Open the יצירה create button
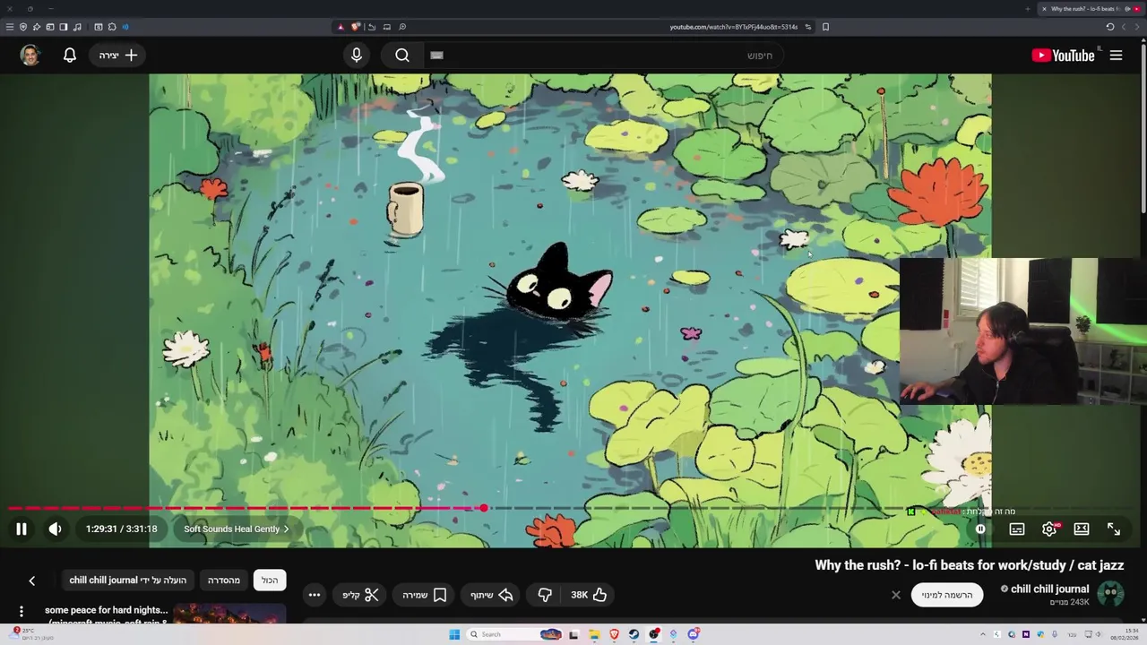The width and height of the screenshot is (1147, 645). coord(119,56)
